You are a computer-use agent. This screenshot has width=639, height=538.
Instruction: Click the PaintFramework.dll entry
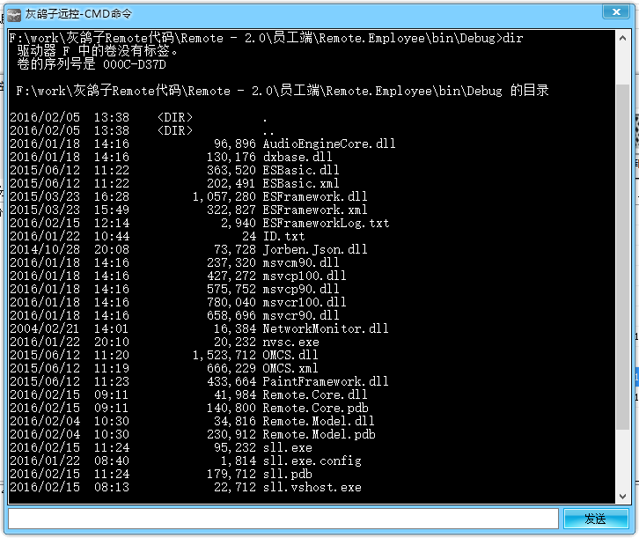[x=325, y=381]
